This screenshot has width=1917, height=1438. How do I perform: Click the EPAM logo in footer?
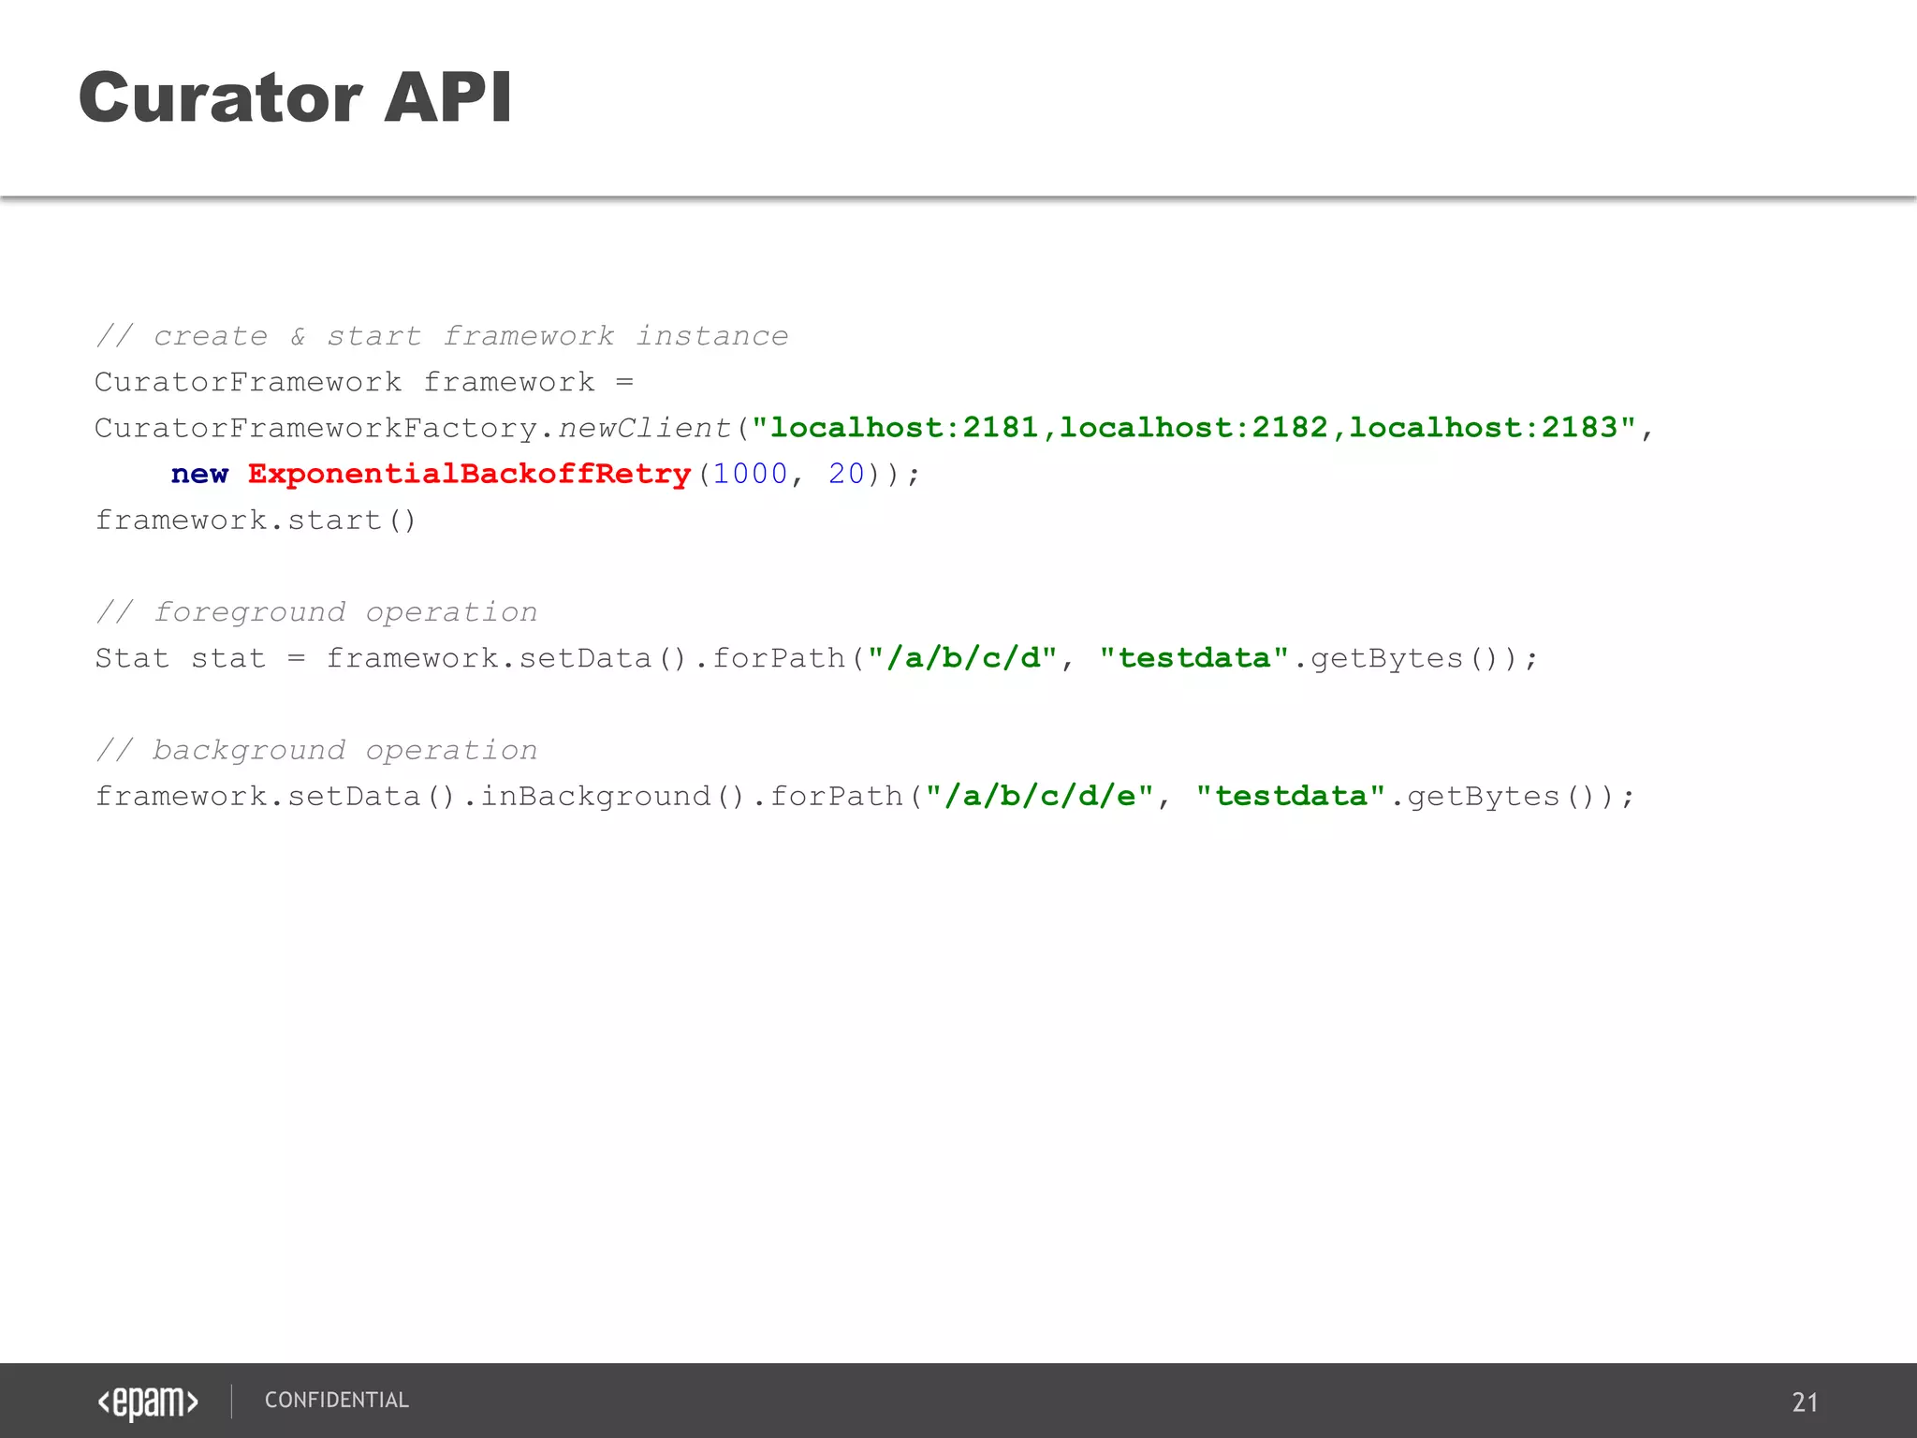coord(148,1401)
